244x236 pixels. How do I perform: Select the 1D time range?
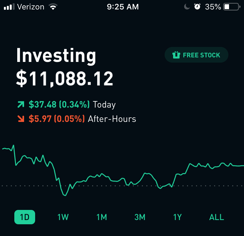click(25, 217)
